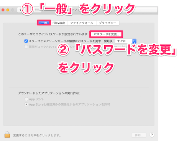Select the App Store and identified developers radio button
Viewport: 184px width, 141px height.
pos(26,104)
